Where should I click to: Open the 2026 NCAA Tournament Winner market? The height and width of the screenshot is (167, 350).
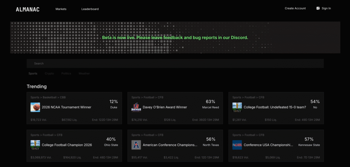click(x=66, y=107)
